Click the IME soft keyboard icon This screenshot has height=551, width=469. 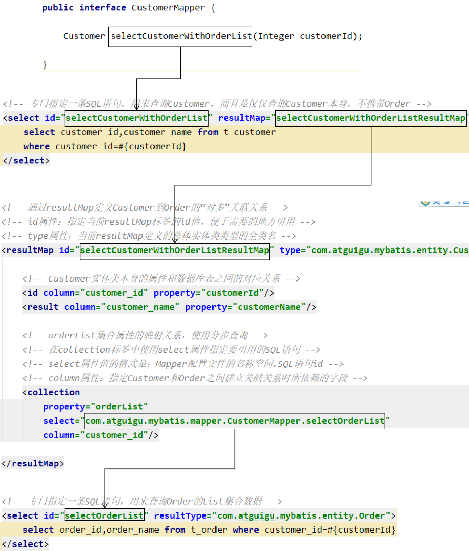tap(466, 203)
